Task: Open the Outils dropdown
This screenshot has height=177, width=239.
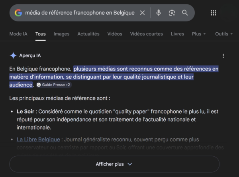Action: click(223, 34)
